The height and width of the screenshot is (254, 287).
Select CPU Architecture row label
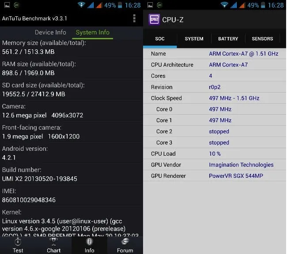172,65
